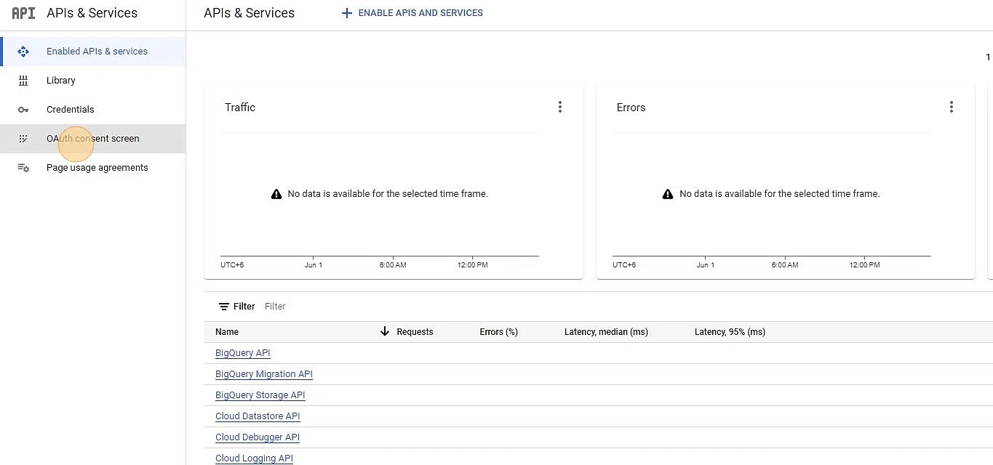
Task: Open the BigQuery Storage API link
Action: coord(260,395)
